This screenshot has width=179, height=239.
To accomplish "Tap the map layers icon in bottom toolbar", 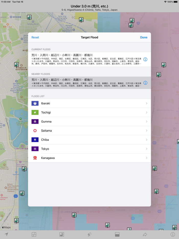I will point(34,234).
